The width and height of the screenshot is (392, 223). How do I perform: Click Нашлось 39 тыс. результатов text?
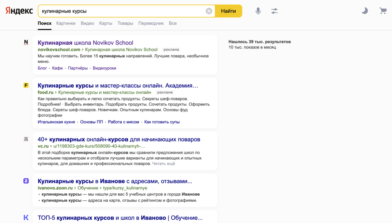tap(260, 42)
